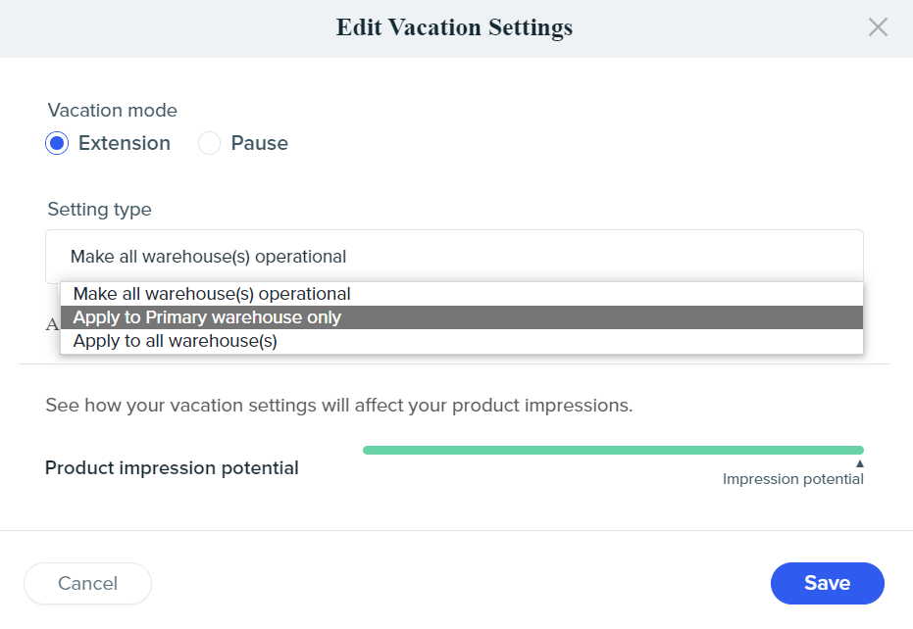Image resolution: width=913 pixels, height=629 pixels.
Task: Choose Make all warehouse(s) operational from list
Action: coord(212,294)
